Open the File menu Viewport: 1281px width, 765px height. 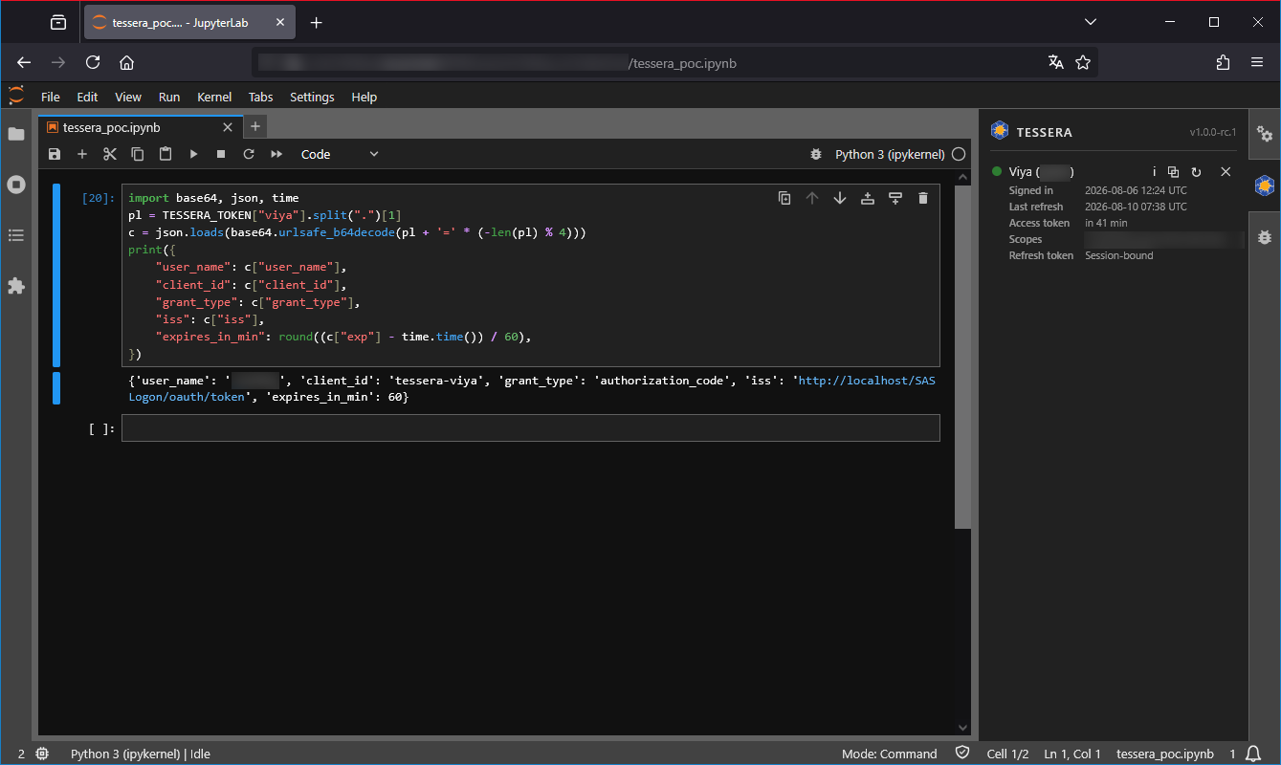point(51,97)
